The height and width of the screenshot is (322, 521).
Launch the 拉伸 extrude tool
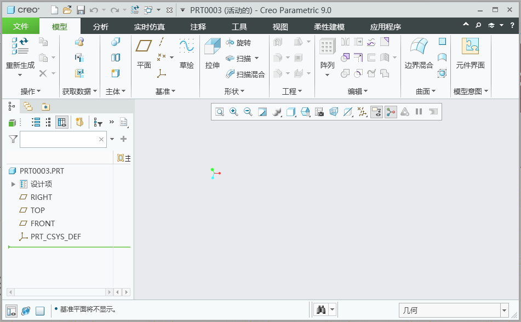click(213, 53)
